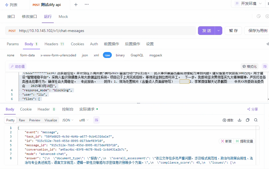
Task: Open the 控制台 console tab
Action: (68, 109)
